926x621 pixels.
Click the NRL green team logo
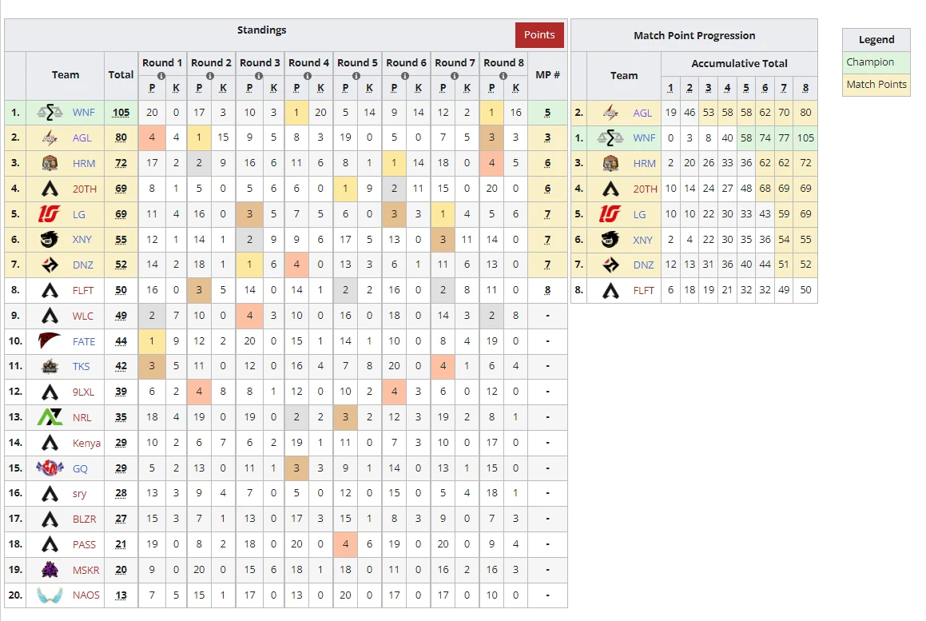pyautogui.click(x=50, y=417)
